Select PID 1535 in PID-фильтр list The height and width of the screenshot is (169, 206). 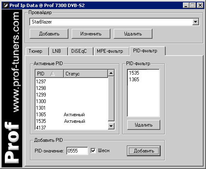[134, 73]
